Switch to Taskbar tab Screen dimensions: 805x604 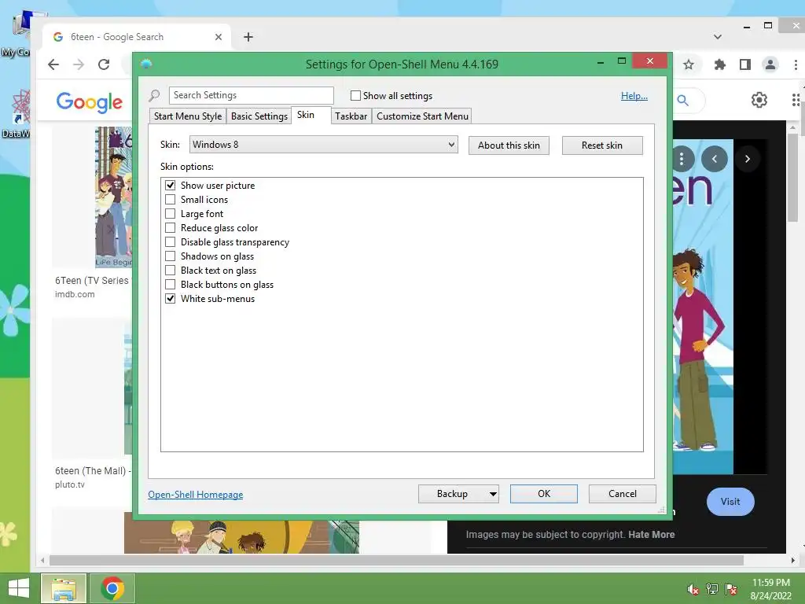[x=351, y=116]
